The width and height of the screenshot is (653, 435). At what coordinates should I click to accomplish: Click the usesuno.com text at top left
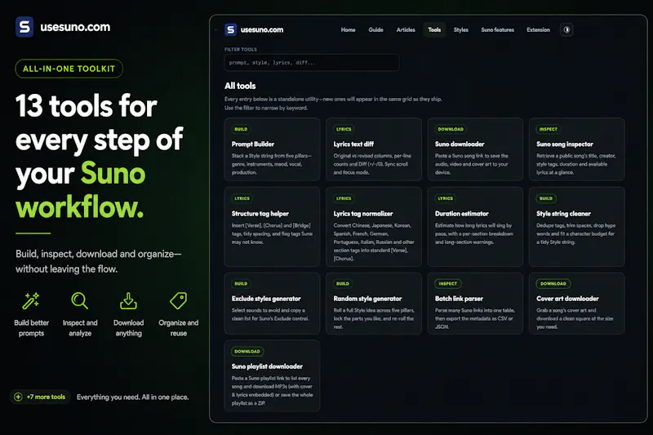[x=75, y=27]
